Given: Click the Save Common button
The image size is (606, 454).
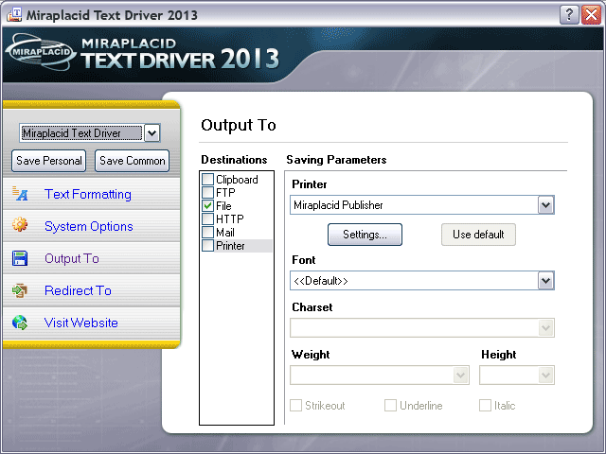Looking at the screenshot, I should click(133, 161).
